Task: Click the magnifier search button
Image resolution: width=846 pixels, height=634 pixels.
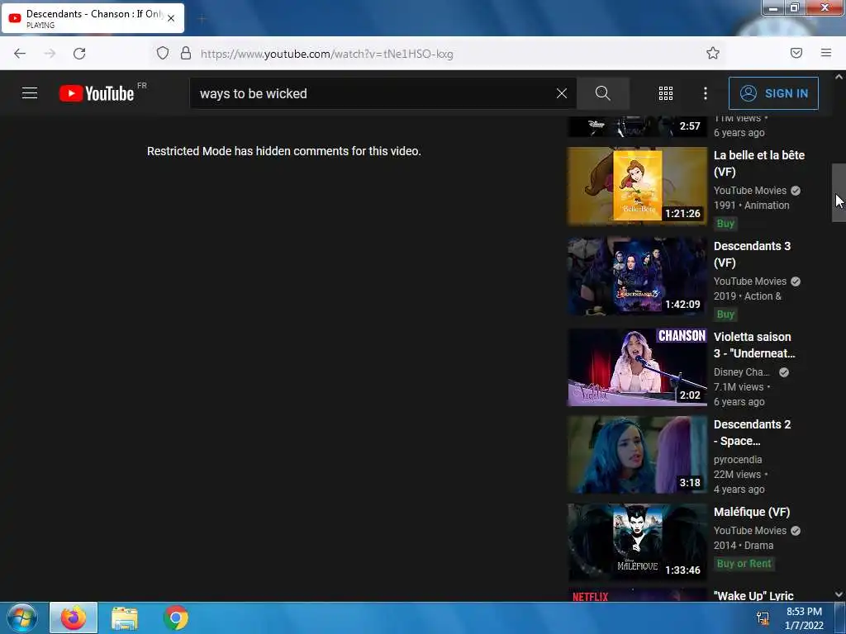Action: coord(602,93)
